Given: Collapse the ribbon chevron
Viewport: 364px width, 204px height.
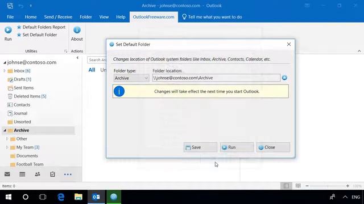Looking at the screenshot, I should point(359,51).
